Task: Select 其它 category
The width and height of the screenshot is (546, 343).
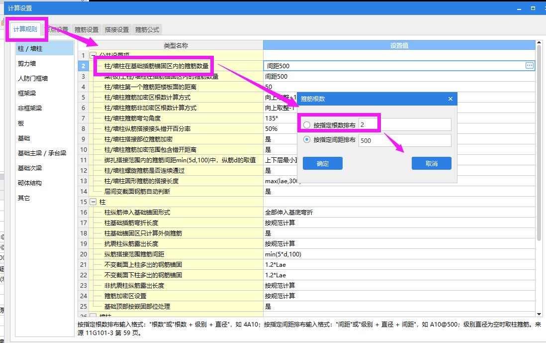Action: click(x=45, y=198)
